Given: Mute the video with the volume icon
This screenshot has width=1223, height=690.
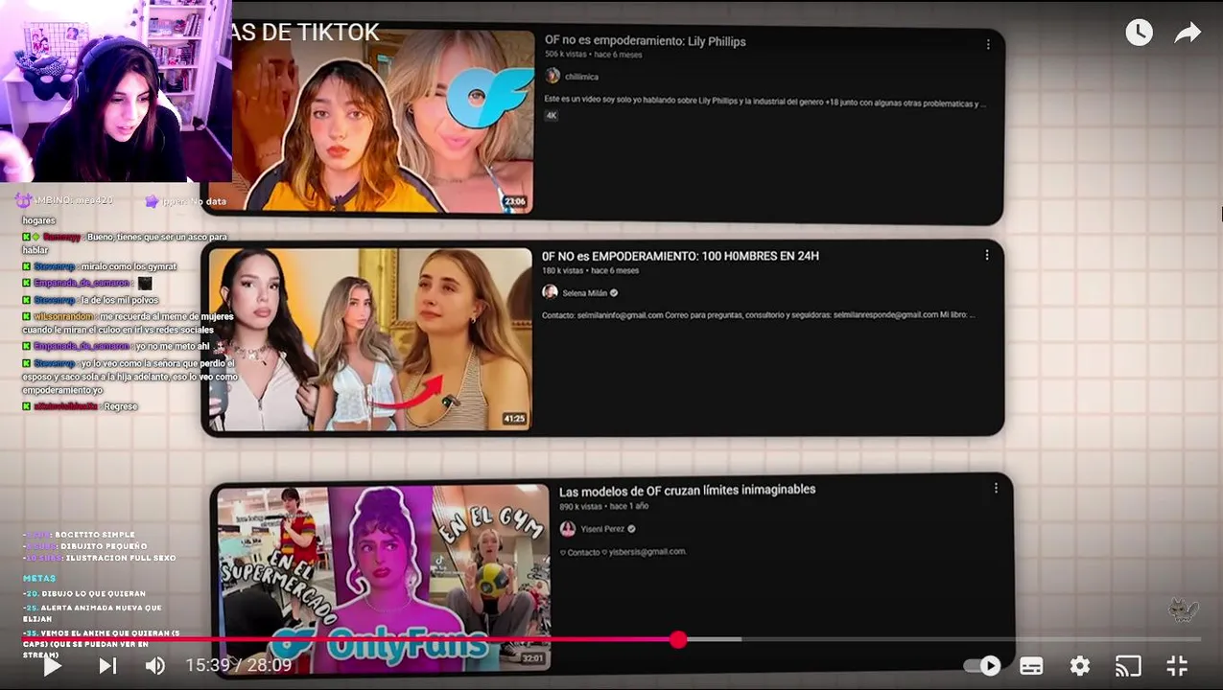Looking at the screenshot, I should (x=155, y=665).
